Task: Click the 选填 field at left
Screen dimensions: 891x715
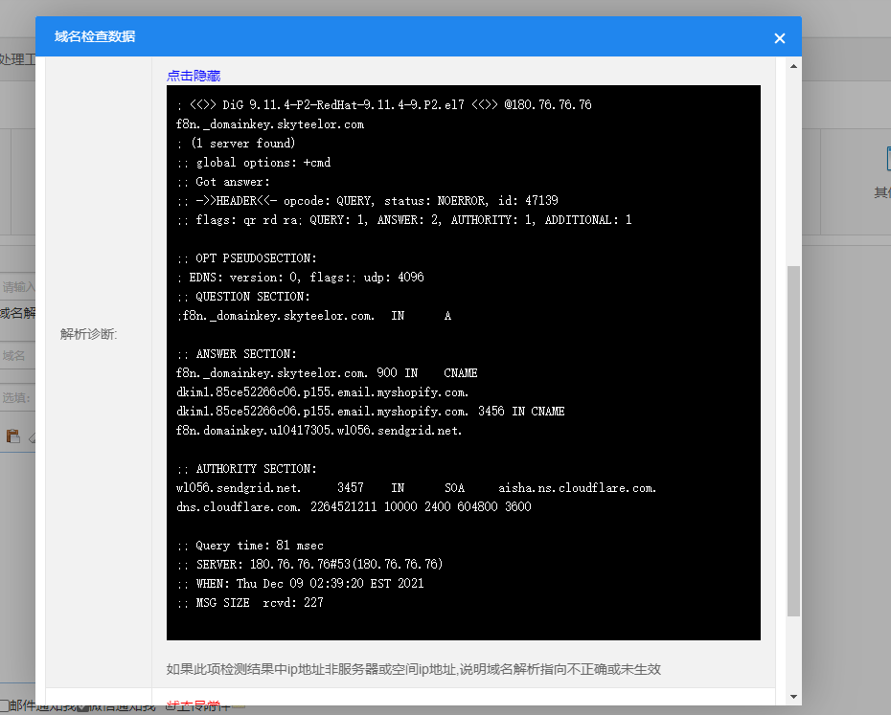Action: [x=17, y=397]
